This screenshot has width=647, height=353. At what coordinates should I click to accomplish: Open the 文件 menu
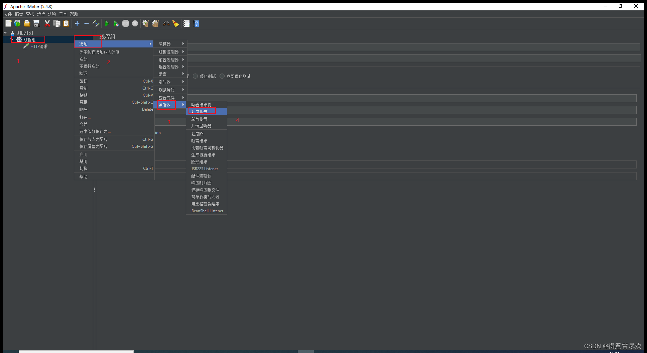coord(8,14)
